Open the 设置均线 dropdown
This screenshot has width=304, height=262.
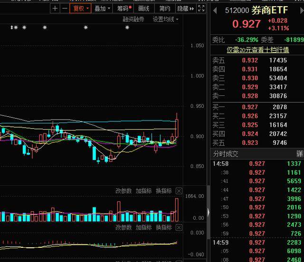(x=166, y=19)
